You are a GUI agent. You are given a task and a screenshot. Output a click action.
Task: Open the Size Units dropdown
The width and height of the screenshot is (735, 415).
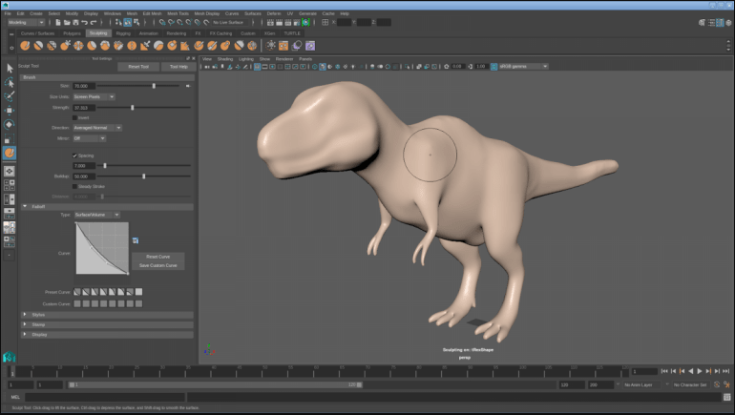[94, 96]
